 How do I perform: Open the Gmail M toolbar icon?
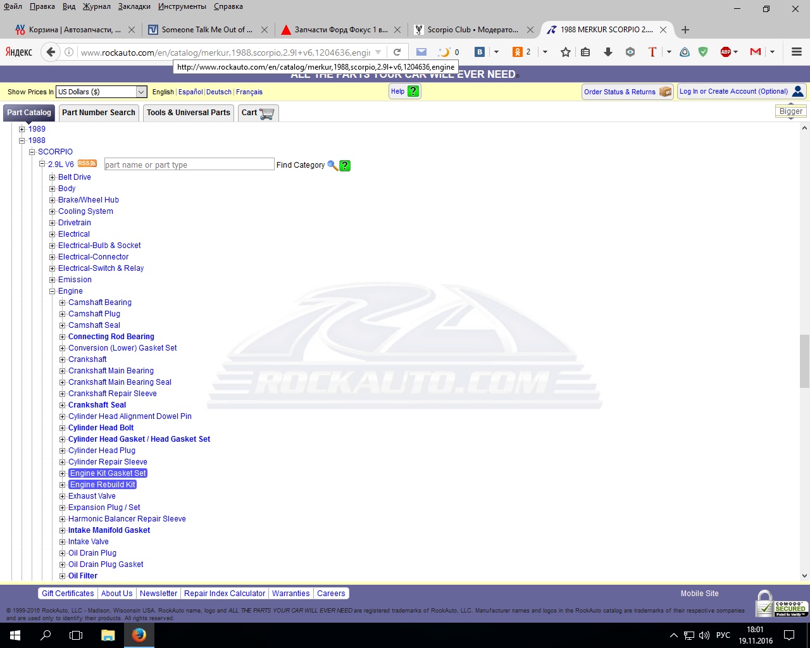pos(756,52)
